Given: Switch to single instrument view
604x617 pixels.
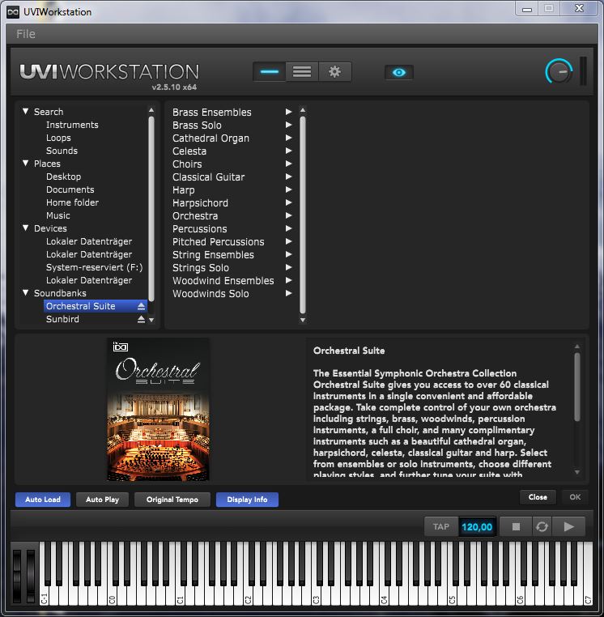Looking at the screenshot, I should point(270,71).
